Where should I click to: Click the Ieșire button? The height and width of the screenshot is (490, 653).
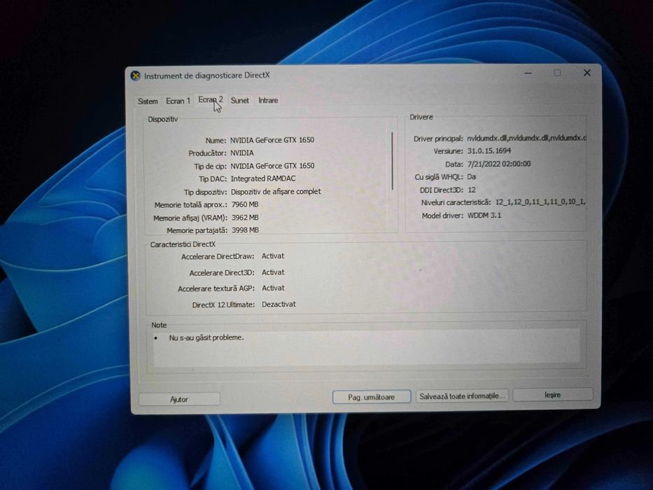(x=553, y=395)
